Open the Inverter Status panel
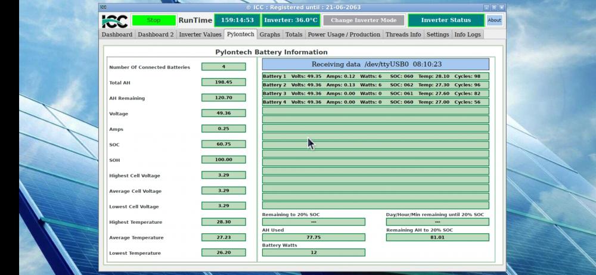This screenshot has height=275, width=596. (x=446, y=20)
